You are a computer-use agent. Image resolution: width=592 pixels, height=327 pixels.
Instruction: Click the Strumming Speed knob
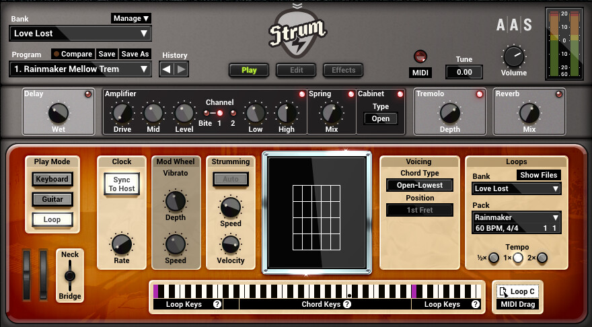[230, 207]
